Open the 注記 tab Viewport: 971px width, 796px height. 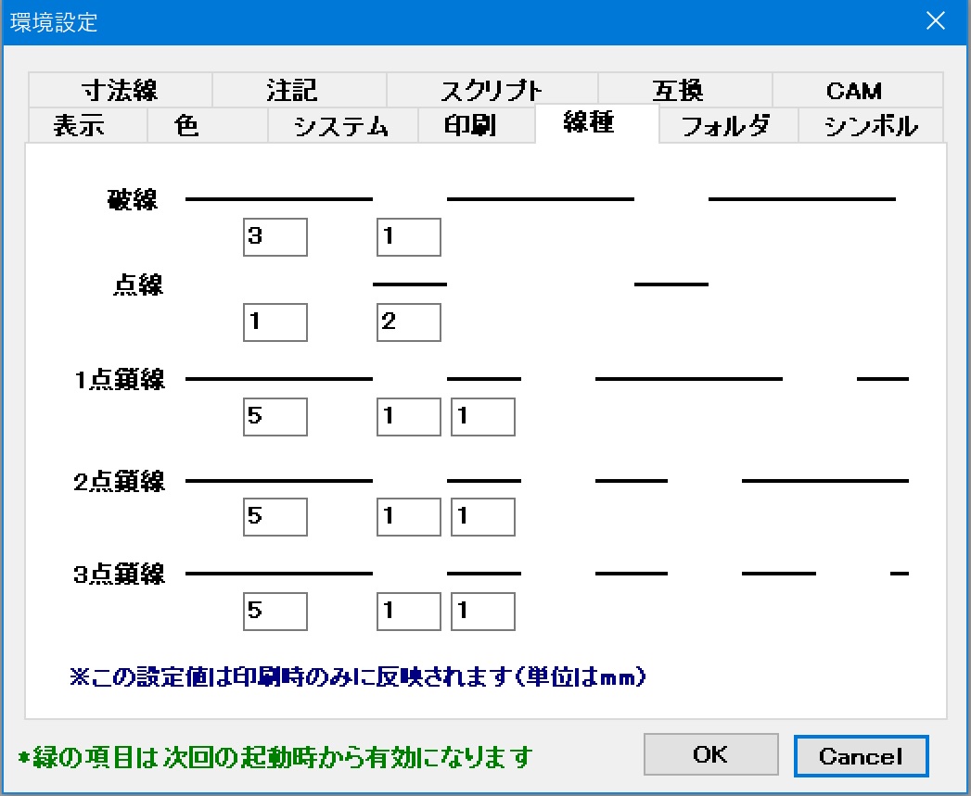[300, 91]
